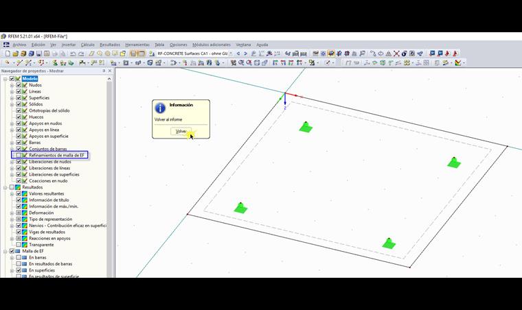Open the RF-CONCRETE Surfaces CA1 load case dropdown
Image resolution: width=522 pixels, height=310 pixels.
[231, 53]
